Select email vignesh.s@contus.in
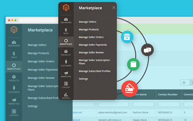Viewport: 193px width, 121px height. click(110, 120)
